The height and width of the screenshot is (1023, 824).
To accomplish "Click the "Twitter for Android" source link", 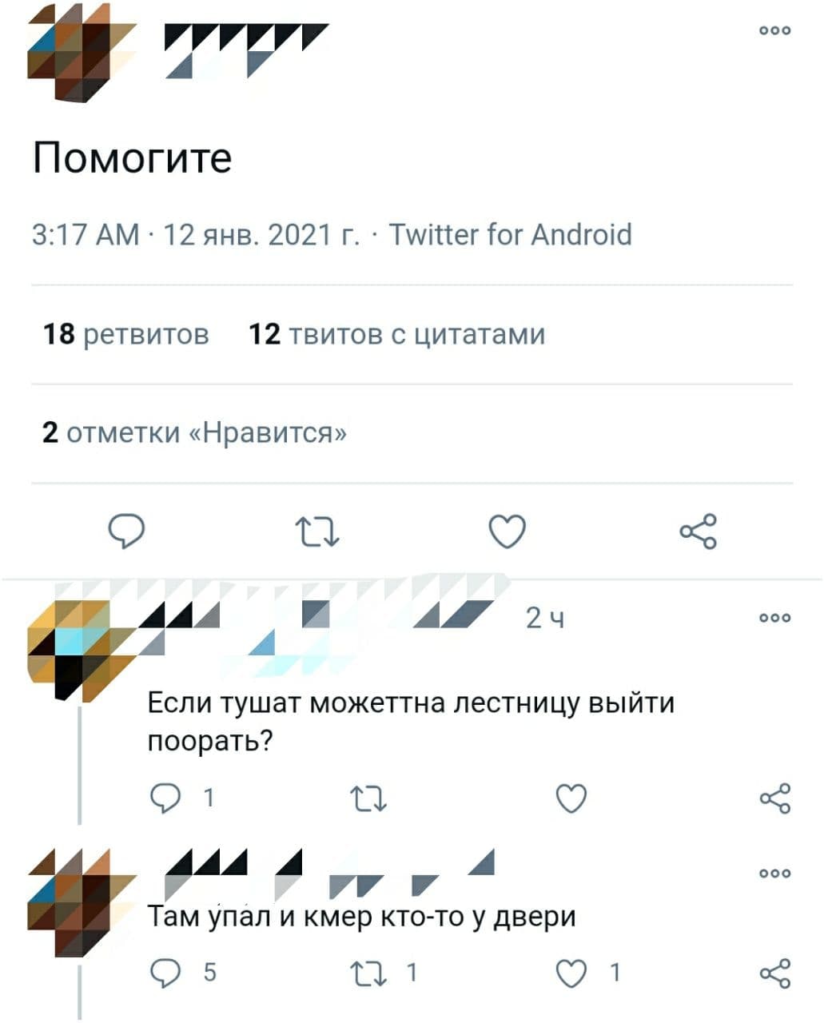I will tap(510, 235).
